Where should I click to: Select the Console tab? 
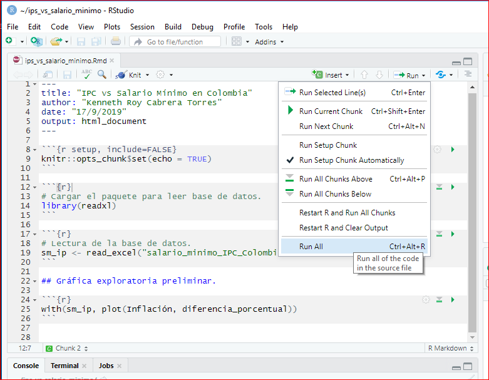26,366
